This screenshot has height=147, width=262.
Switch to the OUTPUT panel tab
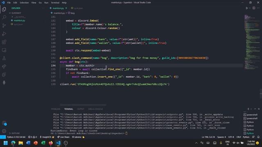(x=81, y=109)
